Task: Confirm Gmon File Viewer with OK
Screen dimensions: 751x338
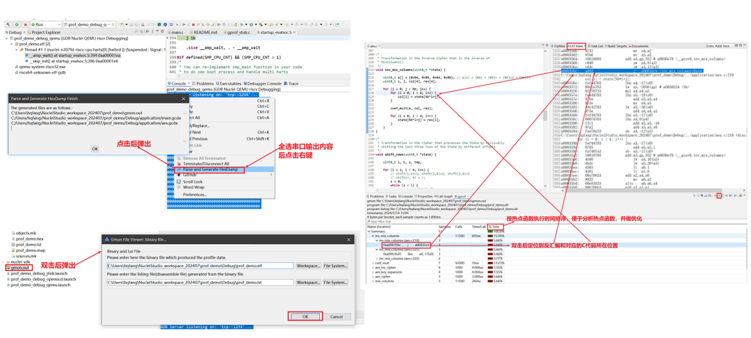Action: 305,316
